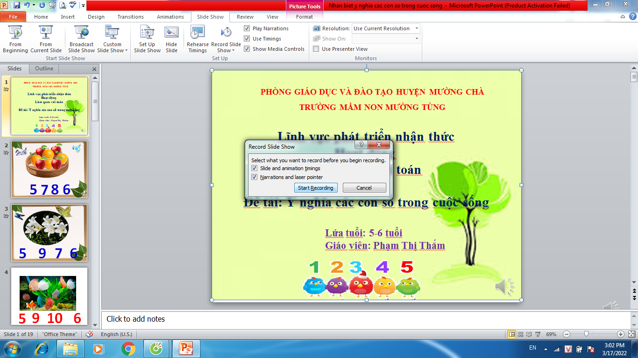The height and width of the screenshot is (358, 638).
Task: Click the zoom slider in status bar
Action: (586, 334)
